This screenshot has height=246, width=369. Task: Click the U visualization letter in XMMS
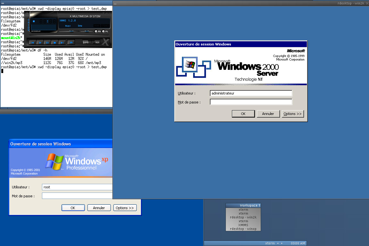click(29, 30)
